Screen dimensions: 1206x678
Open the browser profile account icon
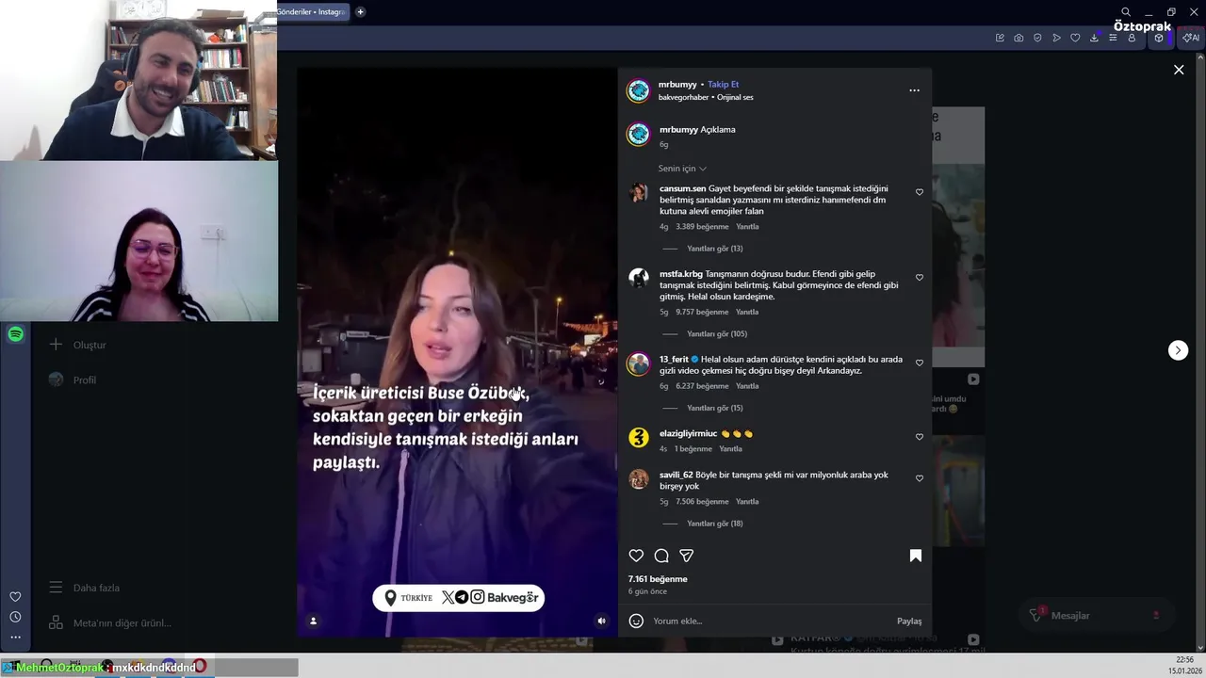point(1132,38)
